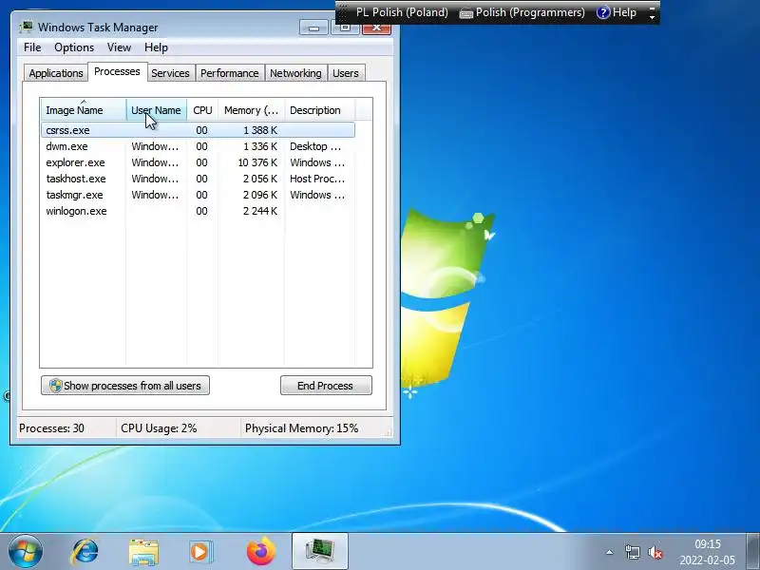Sort by Memory column header
This screenshot has width=760, height=570.
[251, 110]
